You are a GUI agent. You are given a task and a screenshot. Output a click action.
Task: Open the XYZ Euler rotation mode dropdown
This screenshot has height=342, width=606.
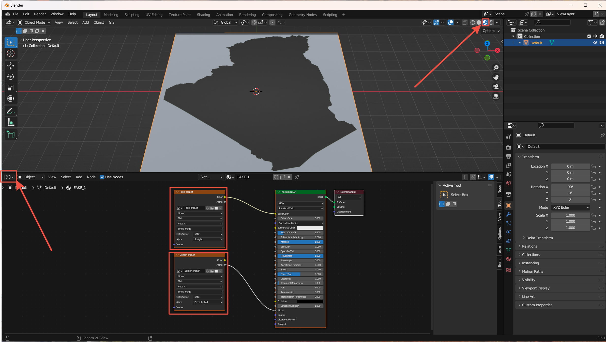(x=570, y=207)
